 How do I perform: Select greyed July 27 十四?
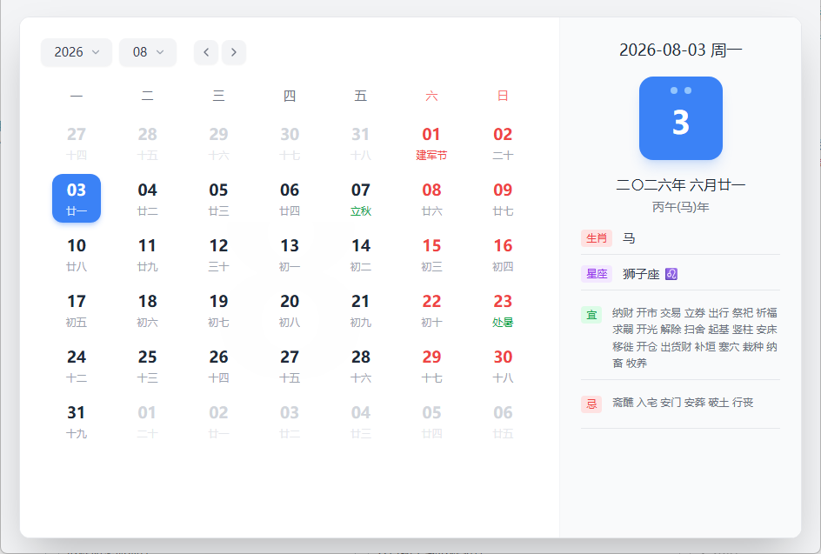click(x=77, y=143)
